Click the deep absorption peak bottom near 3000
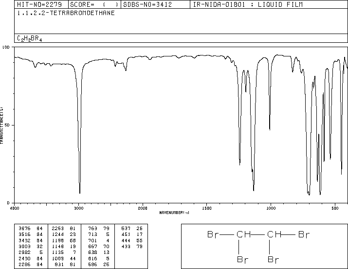Image resolution: width=348 pixels, height=269 pixels. tap(80, 192)
